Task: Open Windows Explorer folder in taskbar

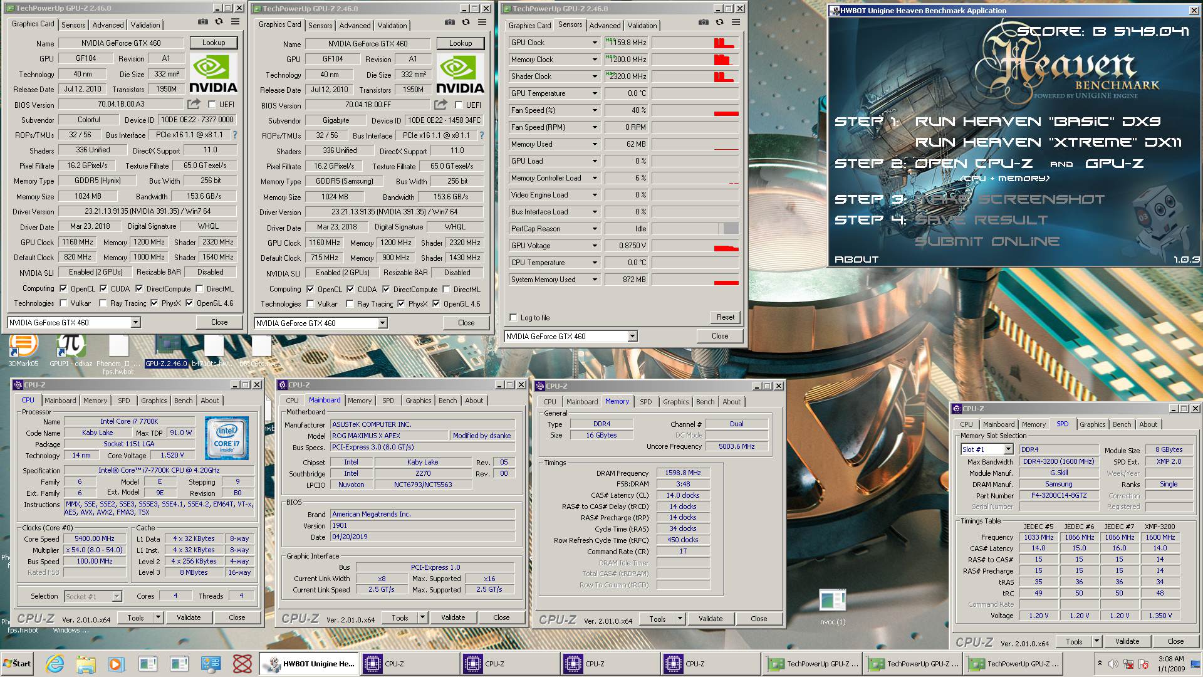Action: [x=86, y=663]
